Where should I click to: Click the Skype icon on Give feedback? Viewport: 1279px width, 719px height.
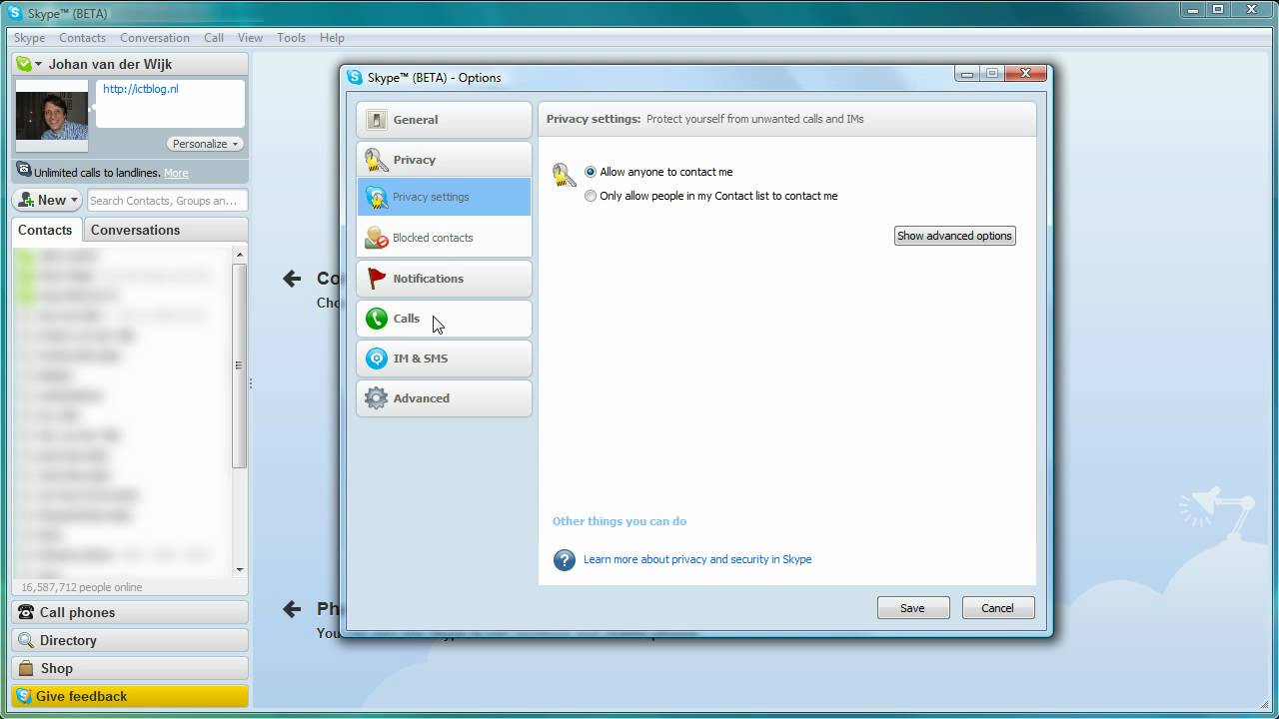24,696
